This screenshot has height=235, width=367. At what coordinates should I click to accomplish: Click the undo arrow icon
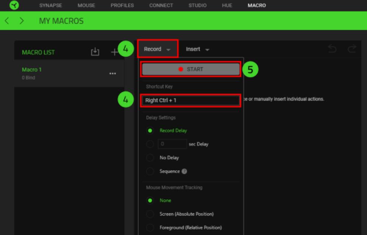[332, 49]
